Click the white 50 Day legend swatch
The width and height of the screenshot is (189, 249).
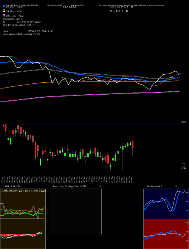point(4,11)
